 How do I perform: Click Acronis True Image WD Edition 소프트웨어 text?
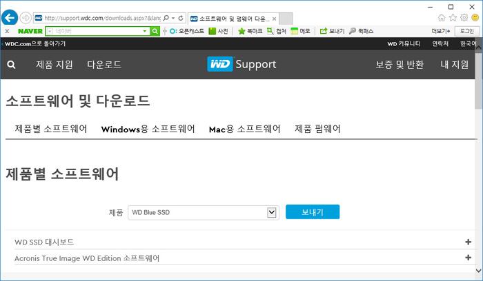87,258
